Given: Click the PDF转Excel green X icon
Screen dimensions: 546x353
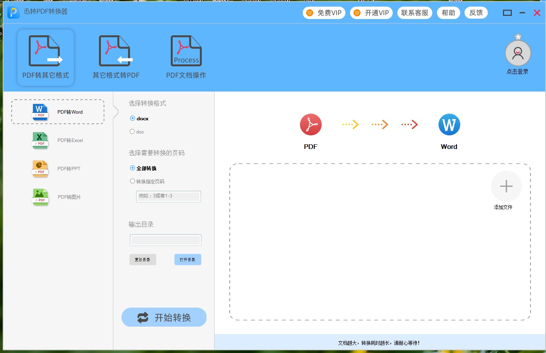Looking at the screenshot, I should click(x=40, y=140).
